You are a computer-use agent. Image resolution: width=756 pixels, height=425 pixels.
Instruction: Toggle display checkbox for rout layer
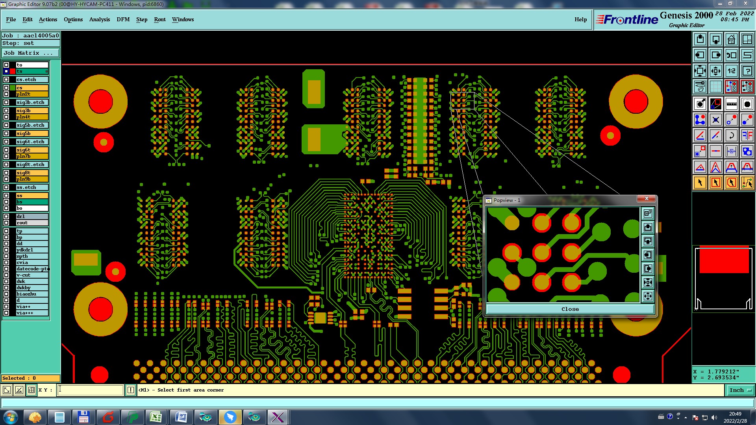6,223
